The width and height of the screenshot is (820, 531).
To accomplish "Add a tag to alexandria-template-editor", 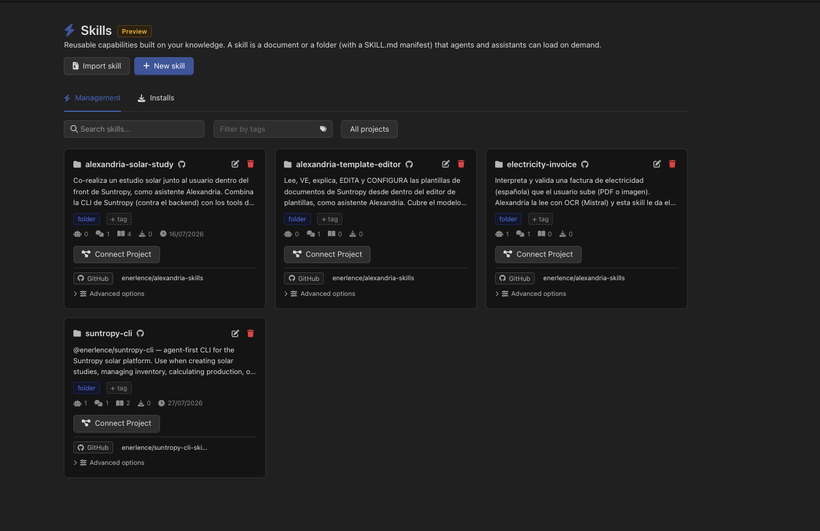I will click(x=330, y=219).
